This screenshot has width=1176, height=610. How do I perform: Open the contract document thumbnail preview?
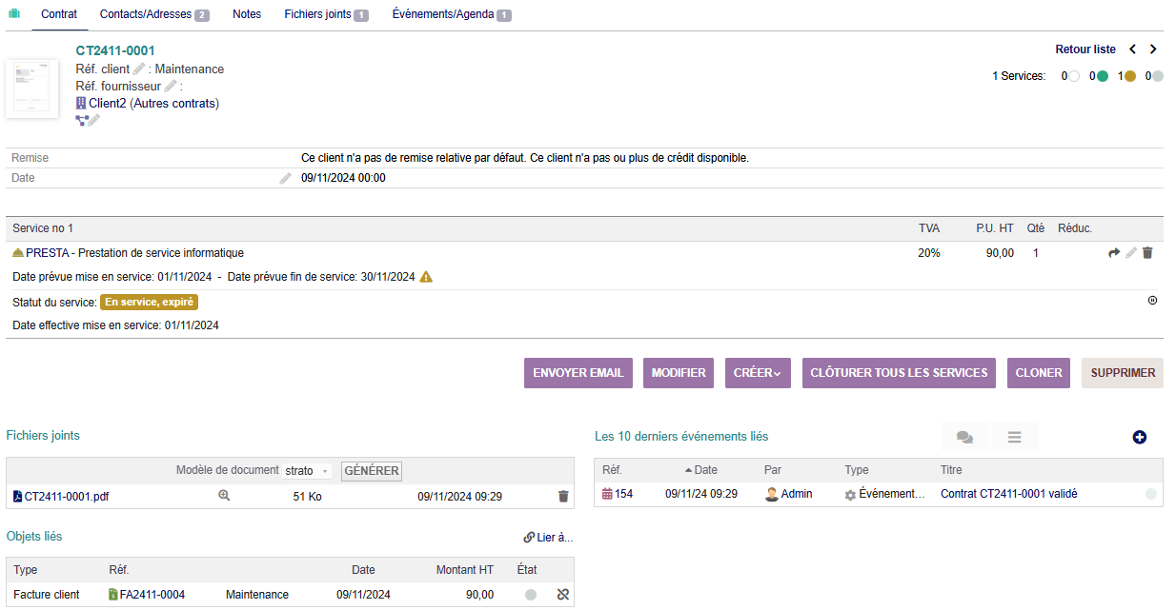click(31, 89)
